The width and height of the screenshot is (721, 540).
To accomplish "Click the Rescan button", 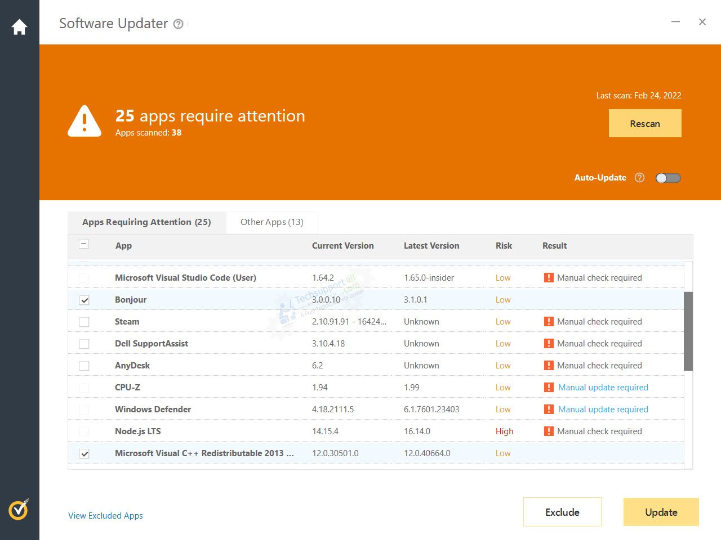I will (645, 124).
